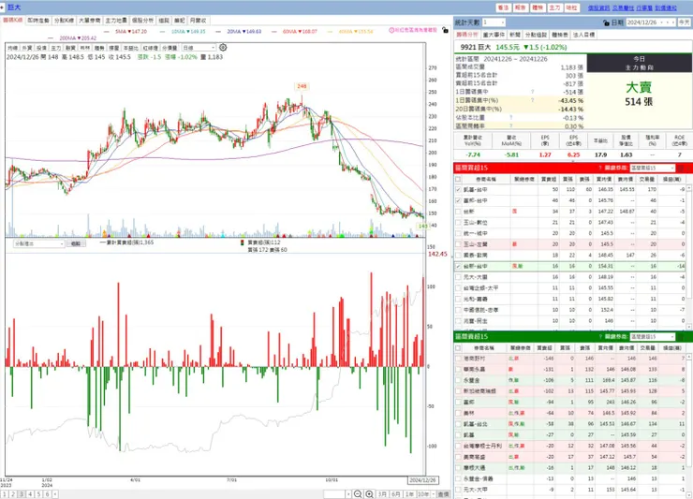Toggle checkbox for 台新-台中 highlighted row
693x499 pixels.
(x=458, y=267)
